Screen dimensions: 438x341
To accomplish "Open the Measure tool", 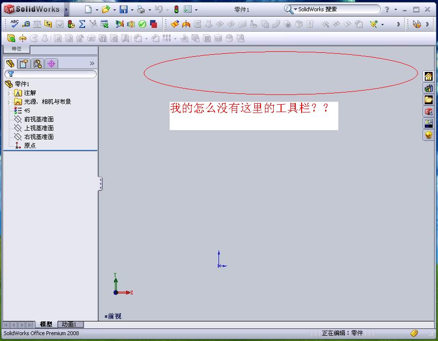I will click(26, 23).
